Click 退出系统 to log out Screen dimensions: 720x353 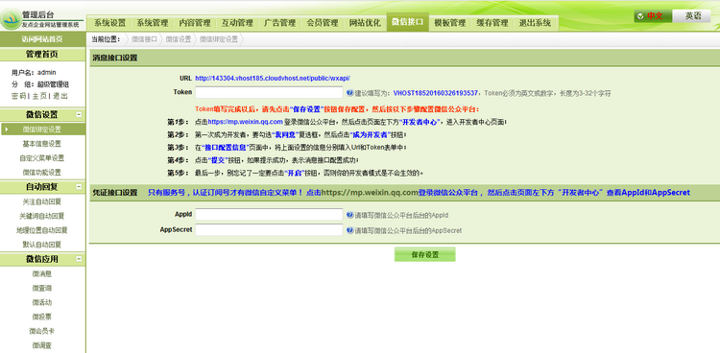[x=535, y=23]
